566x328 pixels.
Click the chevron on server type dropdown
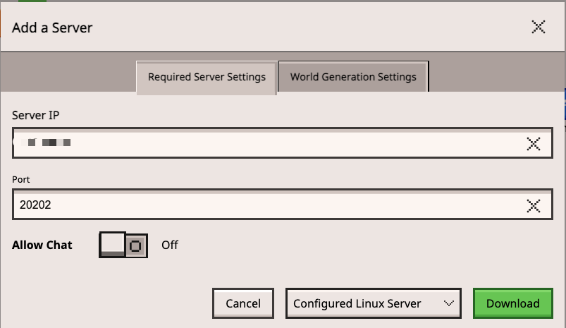[448, 303]
